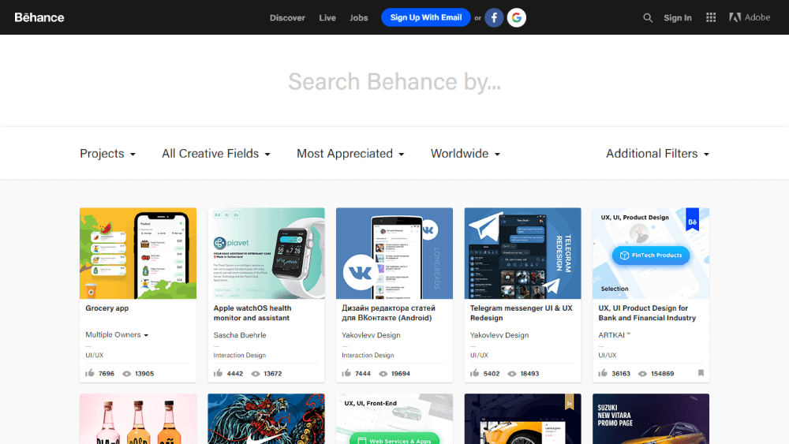Open the Telegram Redesign thumbnail
Image resolution: width=789 pixels, height=444 pixels.
(x=523, y=253)
